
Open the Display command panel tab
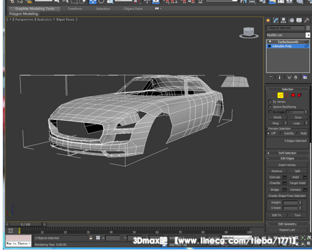[299, 21]
